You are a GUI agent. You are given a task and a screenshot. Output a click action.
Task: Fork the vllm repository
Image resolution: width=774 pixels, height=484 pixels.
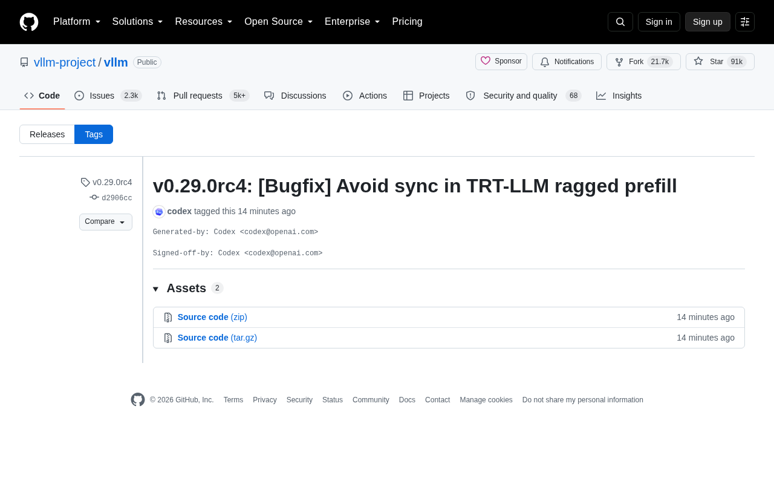(643, 62)
